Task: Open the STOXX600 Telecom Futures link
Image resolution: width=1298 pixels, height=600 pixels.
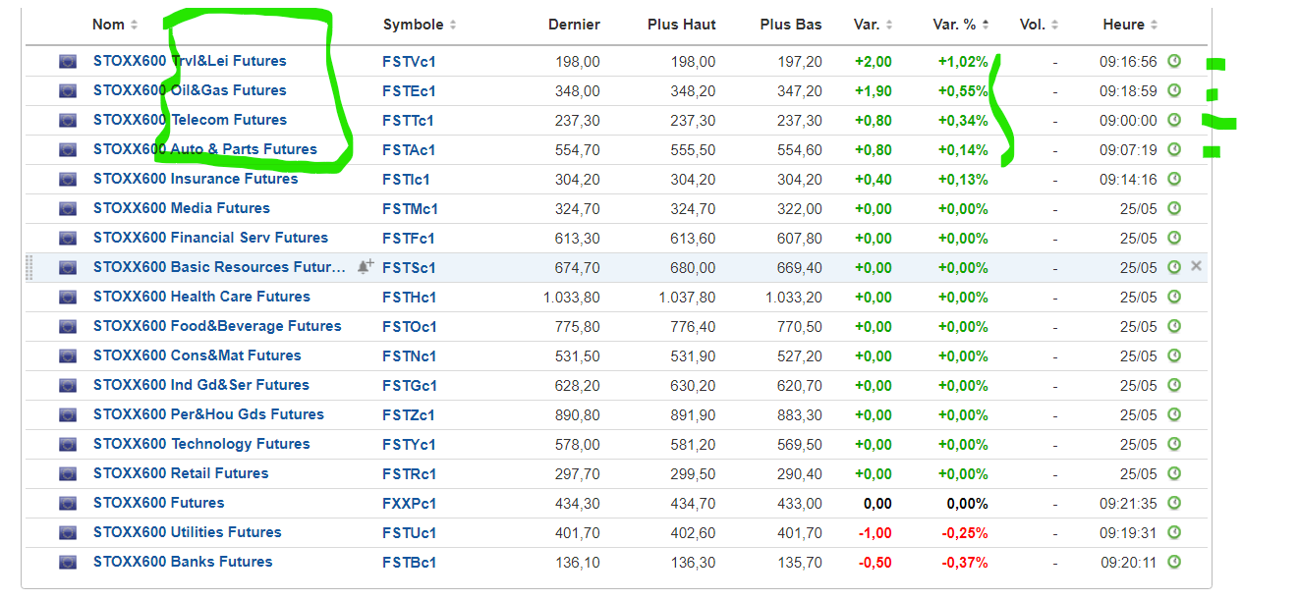Action: pyautogui.click(x=190, y=120)
